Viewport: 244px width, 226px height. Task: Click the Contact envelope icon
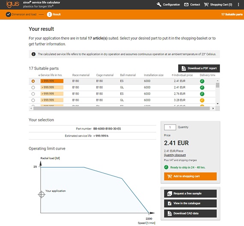click(186, 5)
